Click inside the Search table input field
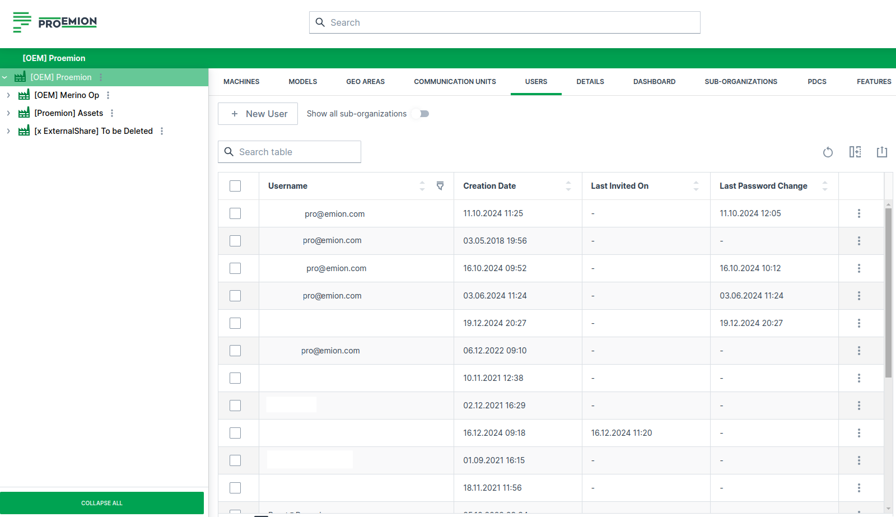 pyautogui.click(x=289, y=152)
